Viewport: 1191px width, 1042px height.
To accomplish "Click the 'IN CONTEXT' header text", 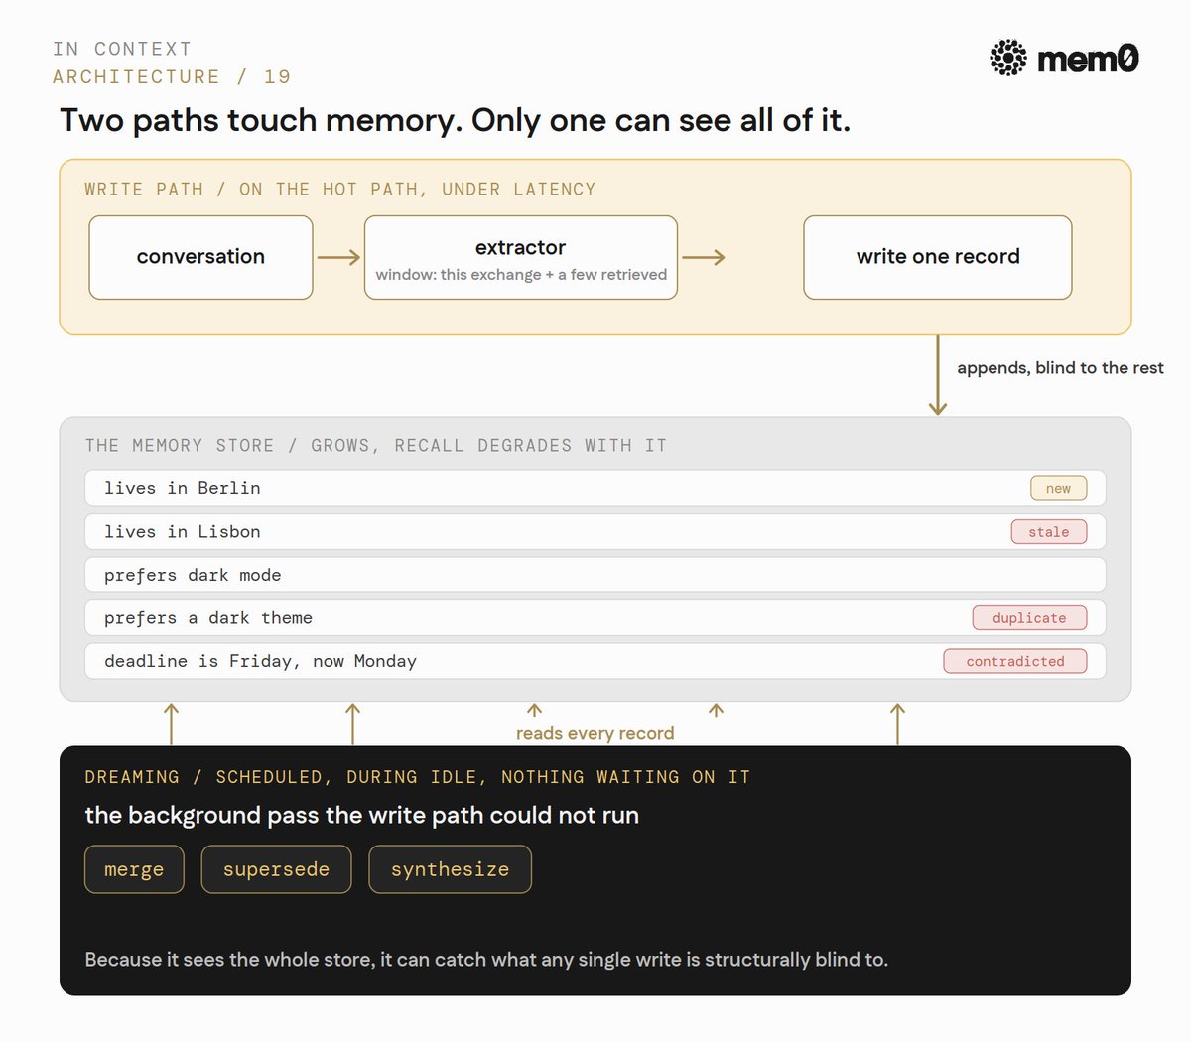I will pos(122,49).
